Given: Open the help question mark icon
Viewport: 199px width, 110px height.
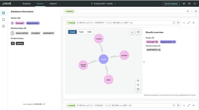Looking at the screenshot, I should (195, 4).
